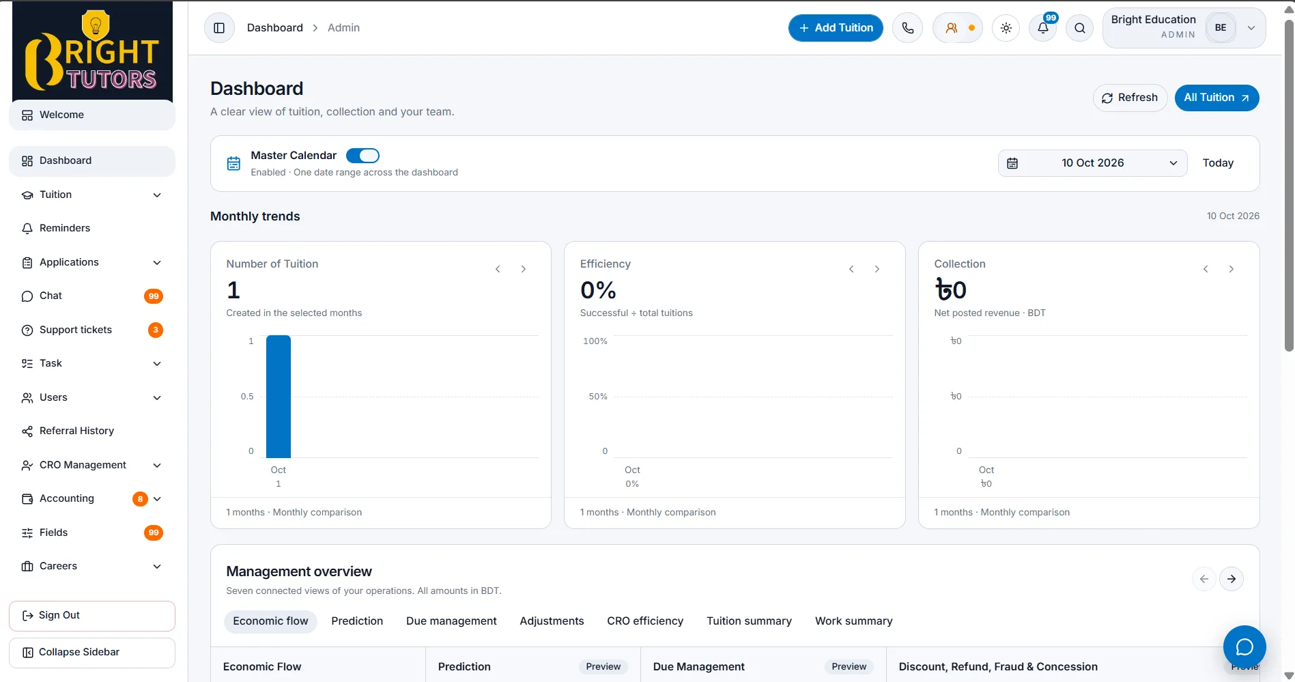Expand the Task sidebar menu
Viewport: 1295px width, 682px height.
pos(92,363)
